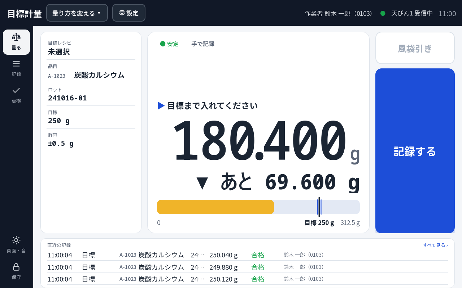Select the ロット 241016-01 field
The height and width of the screenshot is (288, 462).
[91, 94]
